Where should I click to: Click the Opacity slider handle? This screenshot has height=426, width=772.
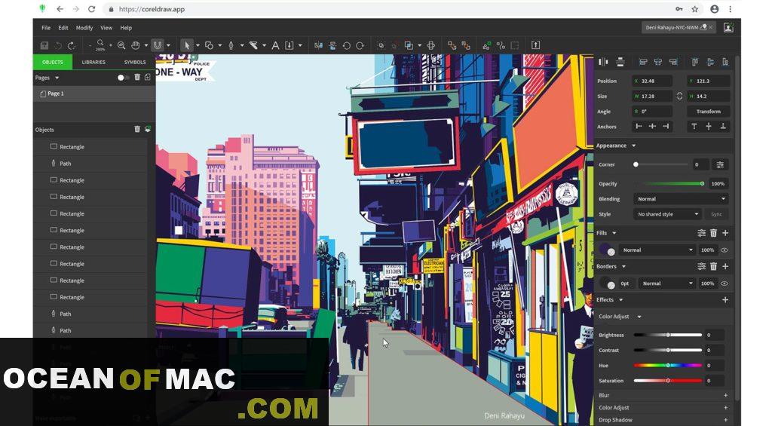click(x=702, y=184)
